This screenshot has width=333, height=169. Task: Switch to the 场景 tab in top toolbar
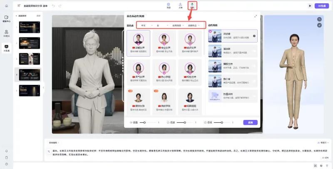click(169, 6)
